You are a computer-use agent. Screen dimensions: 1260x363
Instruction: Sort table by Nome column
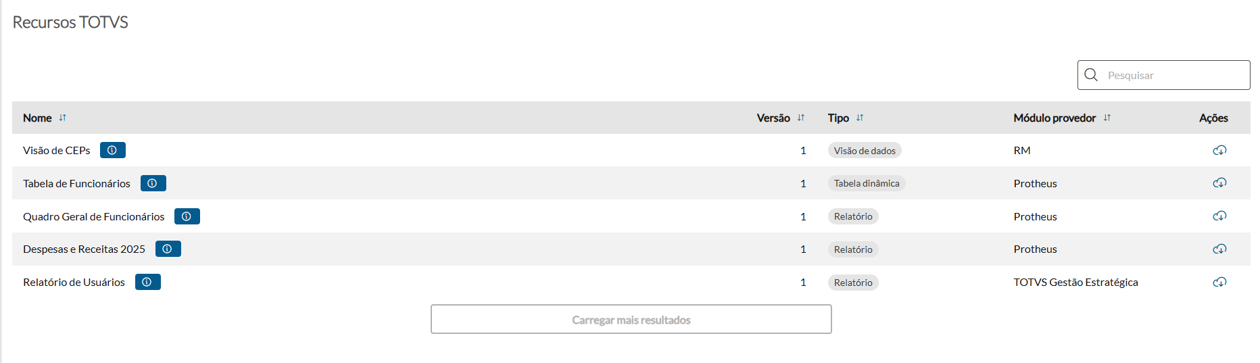(x=63, y=118)
